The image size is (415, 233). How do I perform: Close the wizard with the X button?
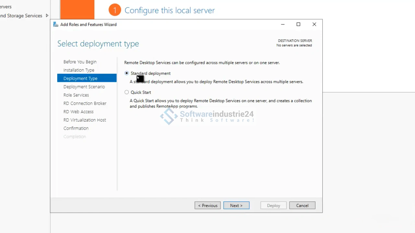(314, 24)
